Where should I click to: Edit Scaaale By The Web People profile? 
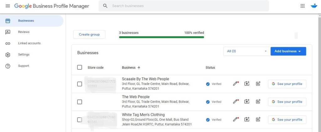tap(236, 84)
